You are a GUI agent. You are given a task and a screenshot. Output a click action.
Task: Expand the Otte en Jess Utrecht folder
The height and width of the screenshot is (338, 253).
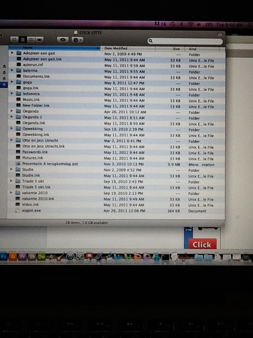click(12, 140)
